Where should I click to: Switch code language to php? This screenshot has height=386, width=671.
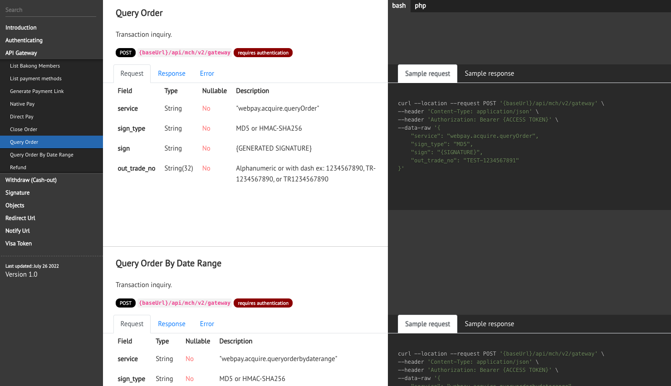[420, 6]
